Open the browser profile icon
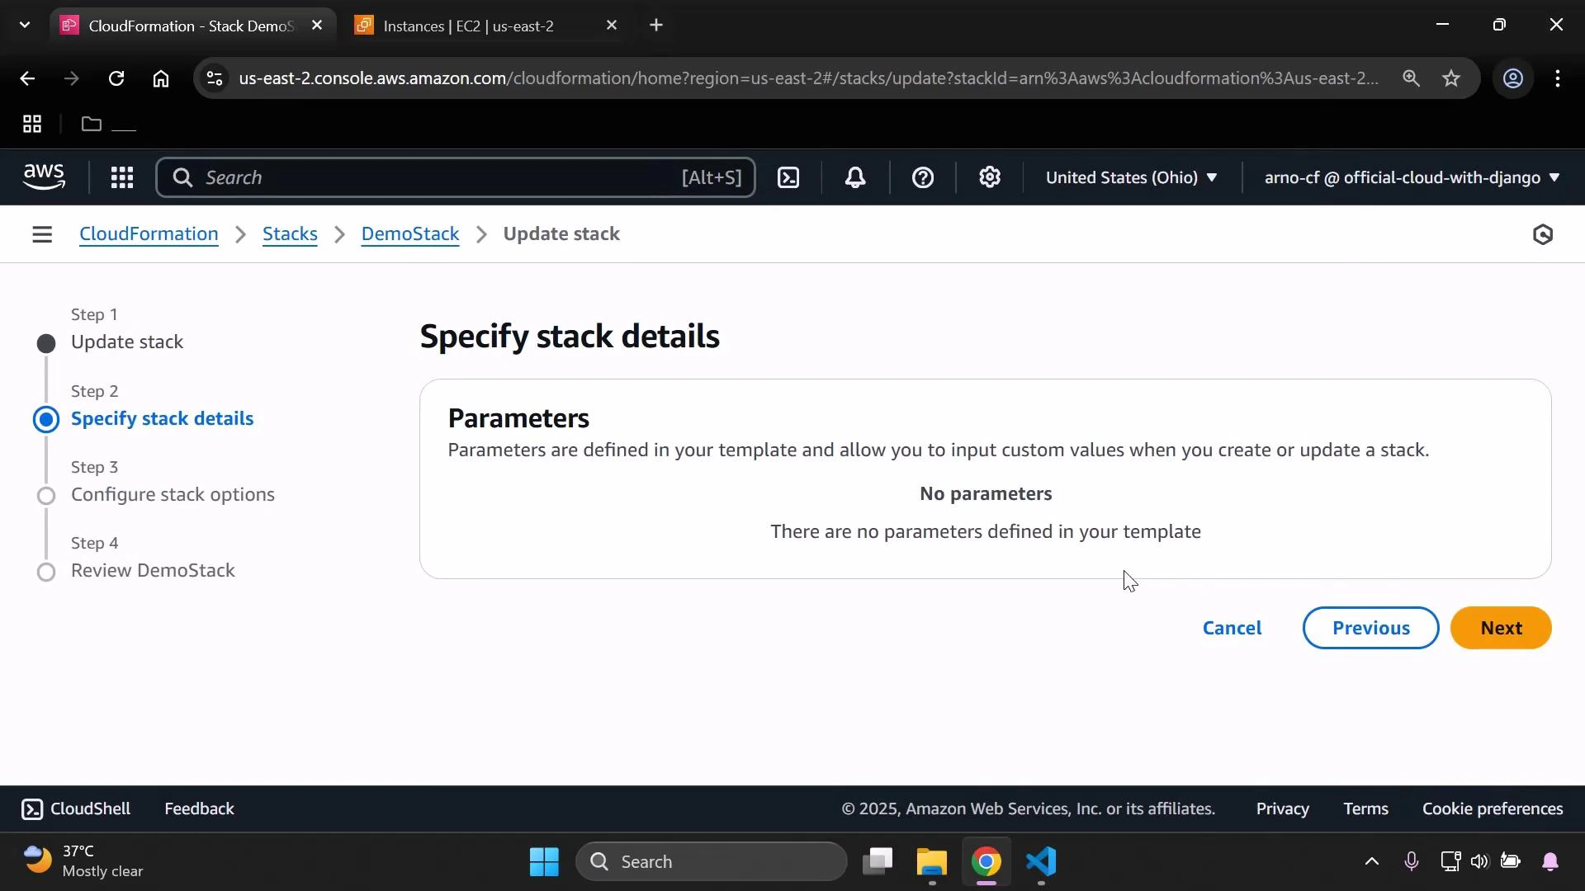The width and height of the screenshot is (1585, 891). pos(1513,78)
